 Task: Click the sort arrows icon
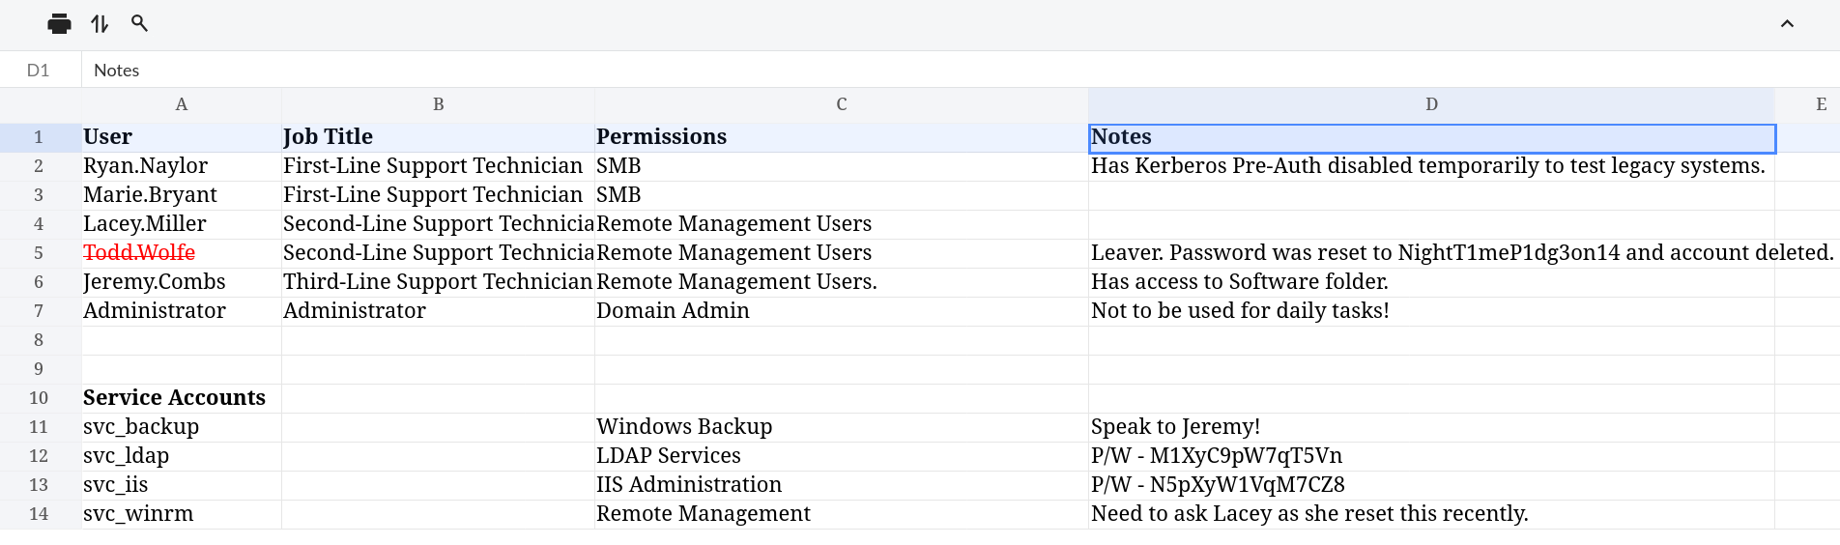click(100, 24)
